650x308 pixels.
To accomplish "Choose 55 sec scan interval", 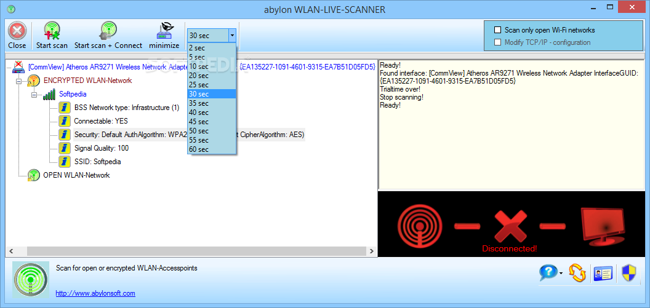I will point(212,140).
